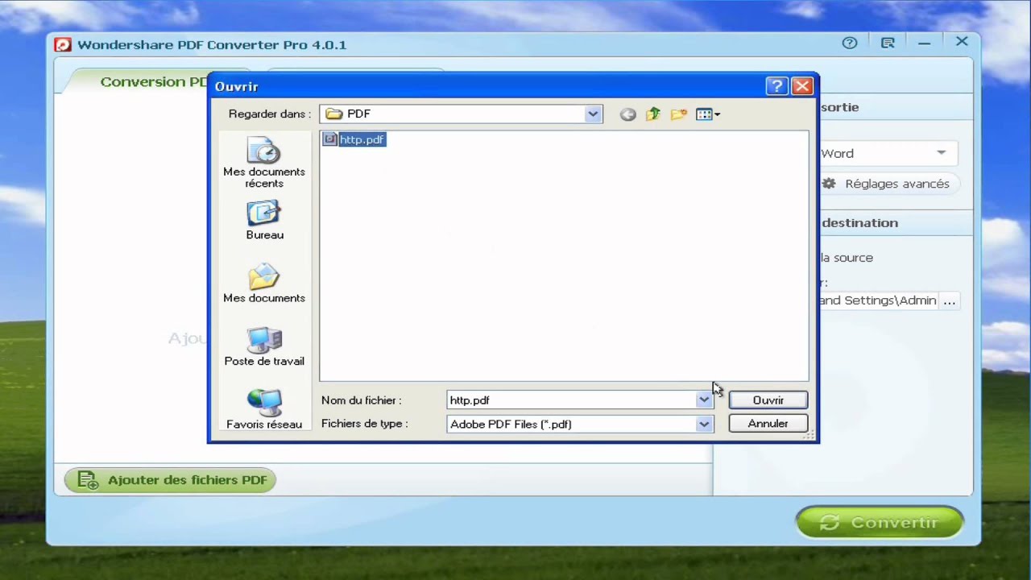Click the dialog help question mark
1031x580 pixels.
[x=776, y=86]
